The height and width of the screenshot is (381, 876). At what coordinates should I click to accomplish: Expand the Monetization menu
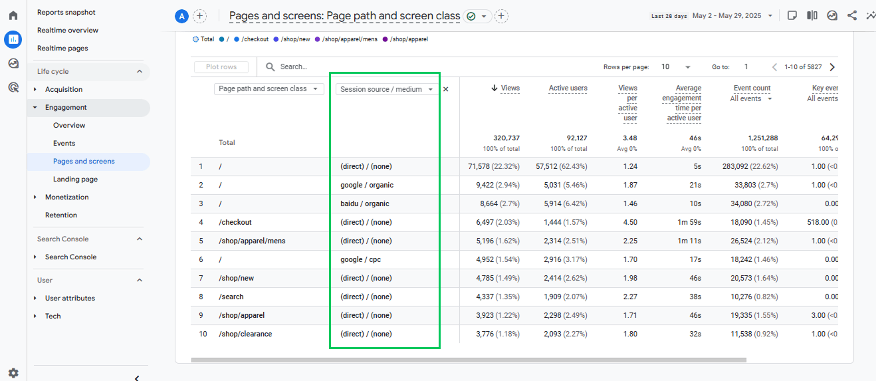click(35, 197)
